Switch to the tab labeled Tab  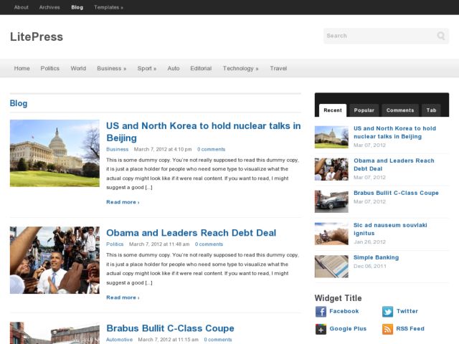(x=431, y=110)
